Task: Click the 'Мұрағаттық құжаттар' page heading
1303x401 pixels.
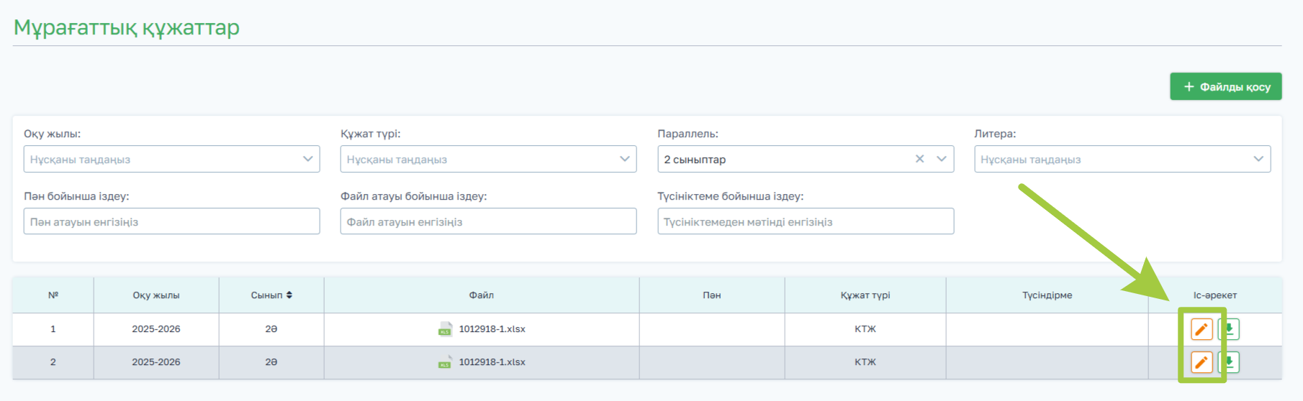Action: pyautogui.click(x=127, y=27)
